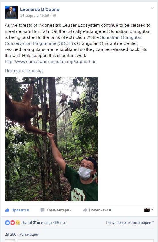The width and height of the screenshot is (158, 242).
Task: Click the red heart reaction icon
Action: tap(12, 222)
